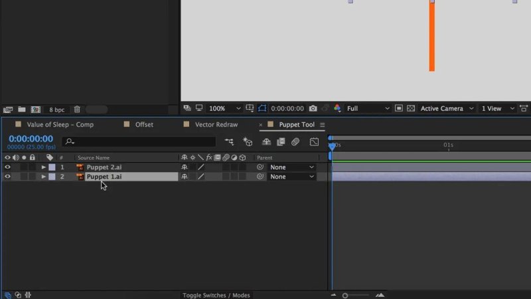This screenshot has height=299, width=531.
Task: Select the Puppet 2.ai layer name
Action: [x=104, y=167]
